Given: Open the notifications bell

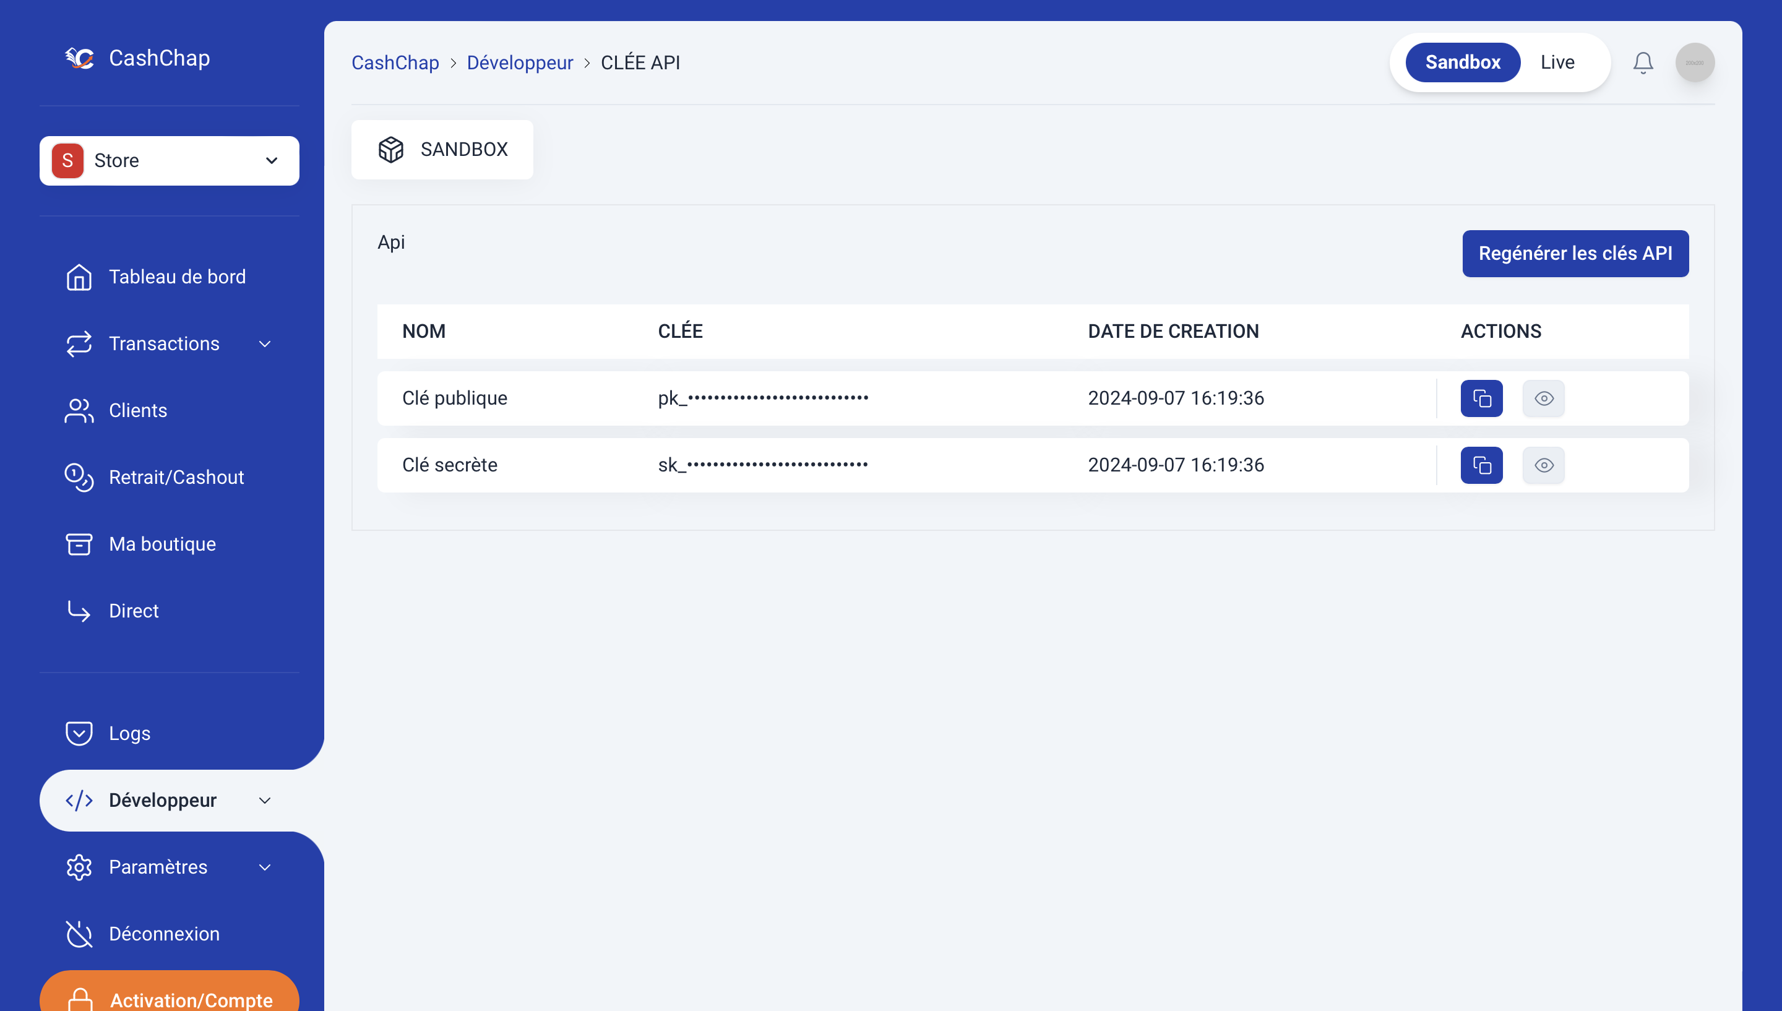Looking at the screenshot, I should (1642, 62).
